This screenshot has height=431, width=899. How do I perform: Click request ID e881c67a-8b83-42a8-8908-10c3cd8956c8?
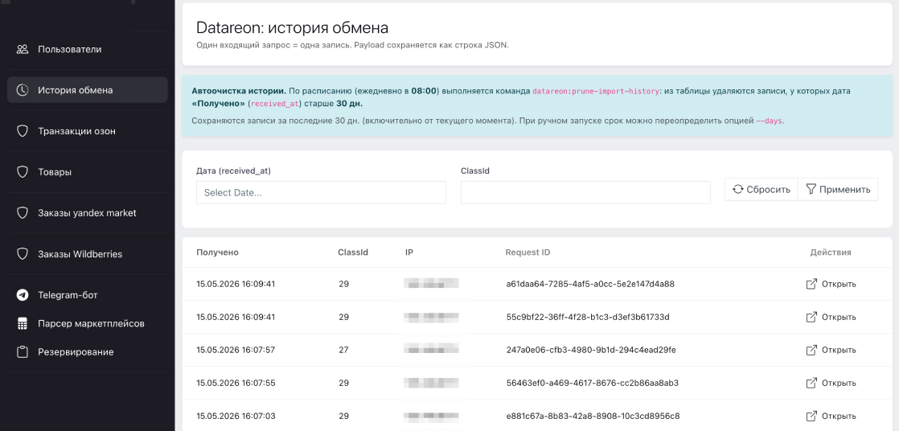[x=593, y=416]
